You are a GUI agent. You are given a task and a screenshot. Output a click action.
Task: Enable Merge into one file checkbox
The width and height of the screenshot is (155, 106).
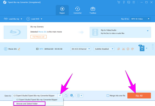click(108, 96)
